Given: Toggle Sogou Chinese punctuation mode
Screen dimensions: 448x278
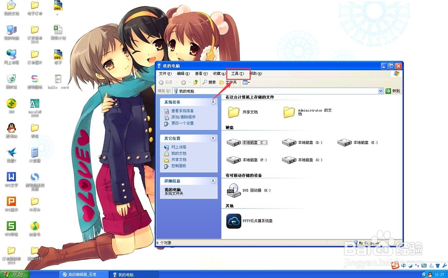Looking at the screenshot, I should [x=417, y=266].
